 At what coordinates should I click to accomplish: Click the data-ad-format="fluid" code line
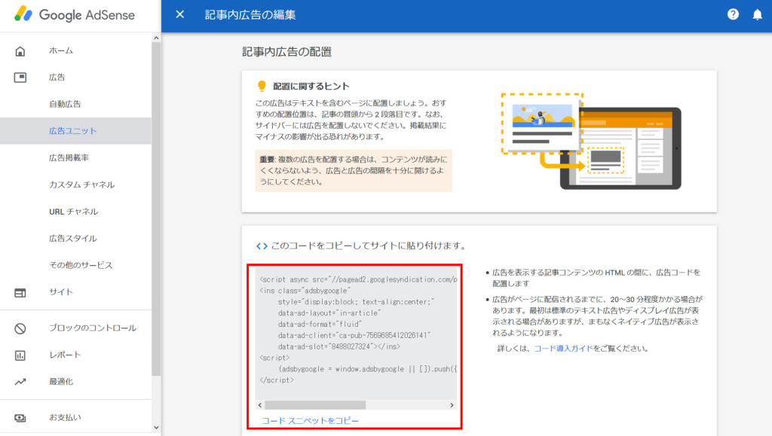pos(320,325)
